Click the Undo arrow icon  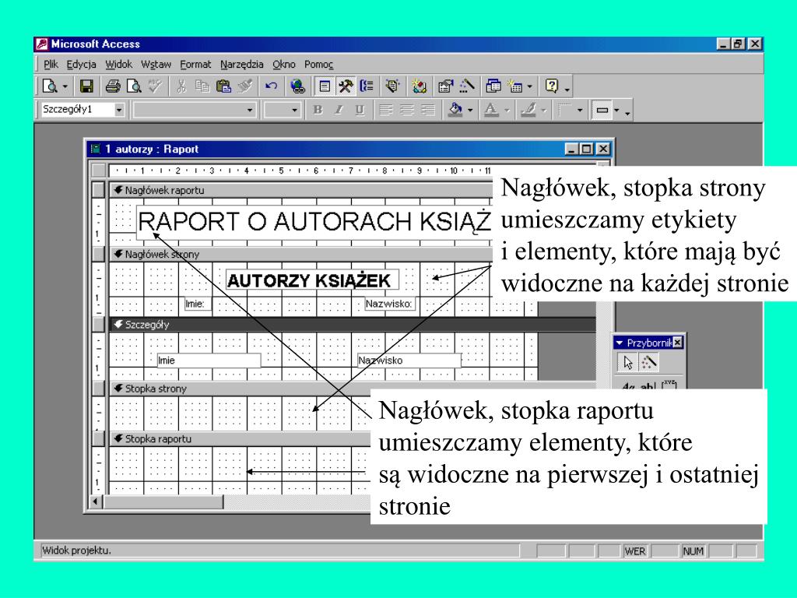(x=271, y=86)
